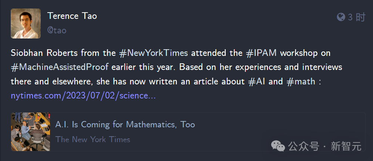The image size is (373, 161).
Task: Click the Terence Tao display name
Action: pyautogui.click(x=72, y=16)
